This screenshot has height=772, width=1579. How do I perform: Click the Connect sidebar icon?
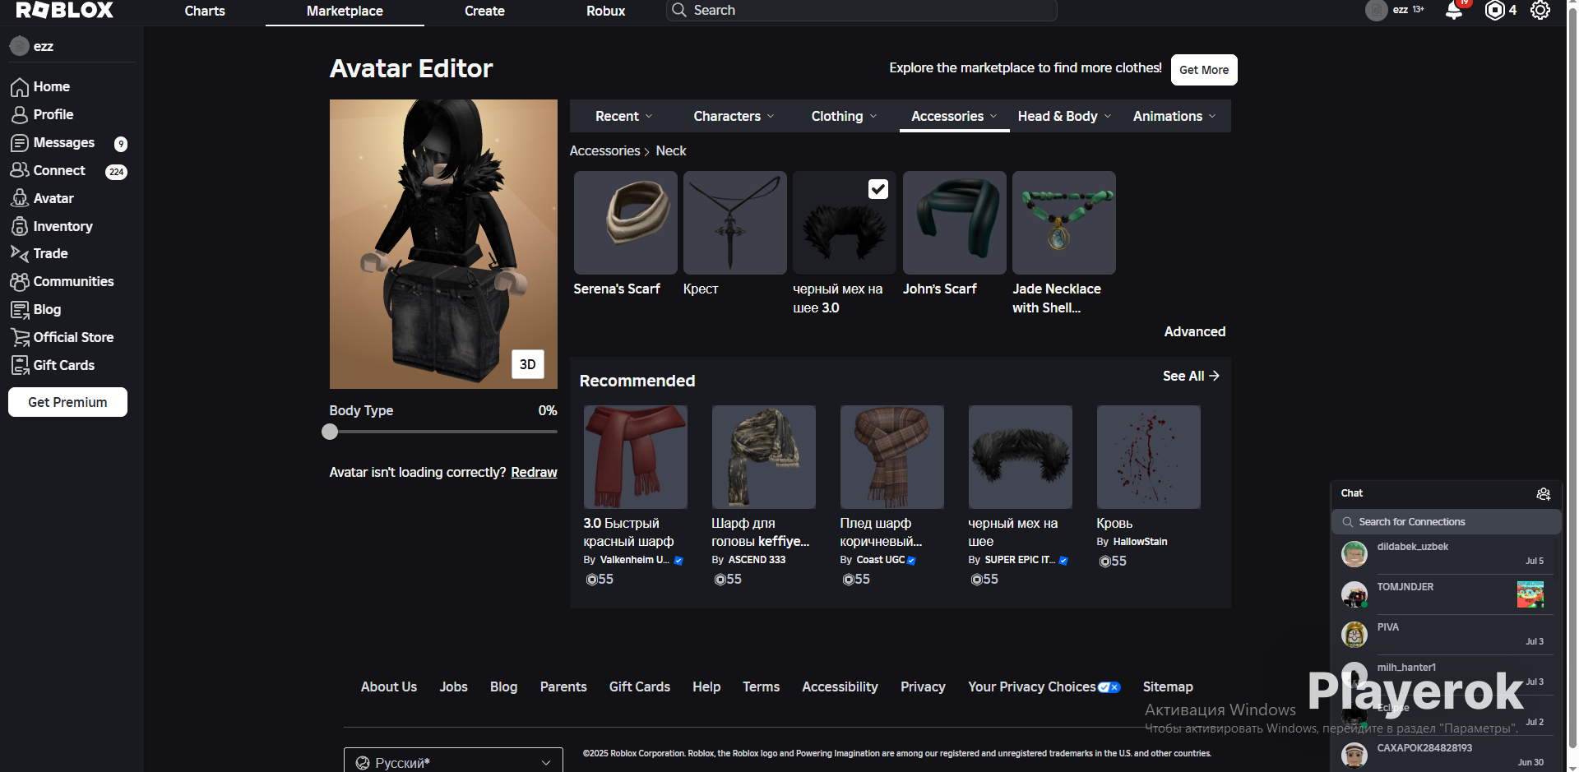(x=20, y=170)
